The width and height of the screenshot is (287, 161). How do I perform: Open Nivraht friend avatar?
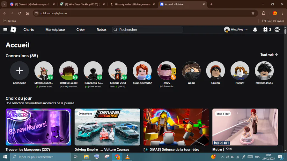pos(240,71)
